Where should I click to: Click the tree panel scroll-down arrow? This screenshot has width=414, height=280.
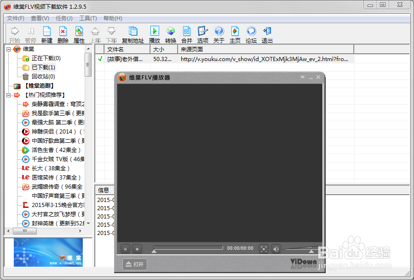pyautogui.click(x=88, y=224)
